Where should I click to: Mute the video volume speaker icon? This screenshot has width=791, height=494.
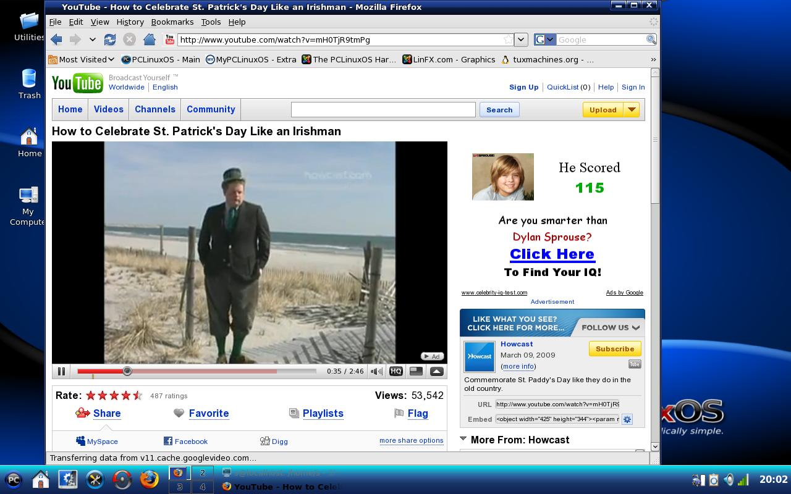(x=376, y=371)
